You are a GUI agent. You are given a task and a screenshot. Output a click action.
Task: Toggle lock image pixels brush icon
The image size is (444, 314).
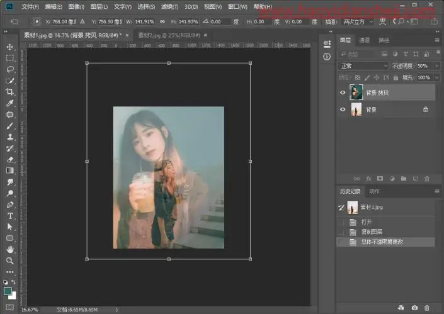click(x=367, y=77)
